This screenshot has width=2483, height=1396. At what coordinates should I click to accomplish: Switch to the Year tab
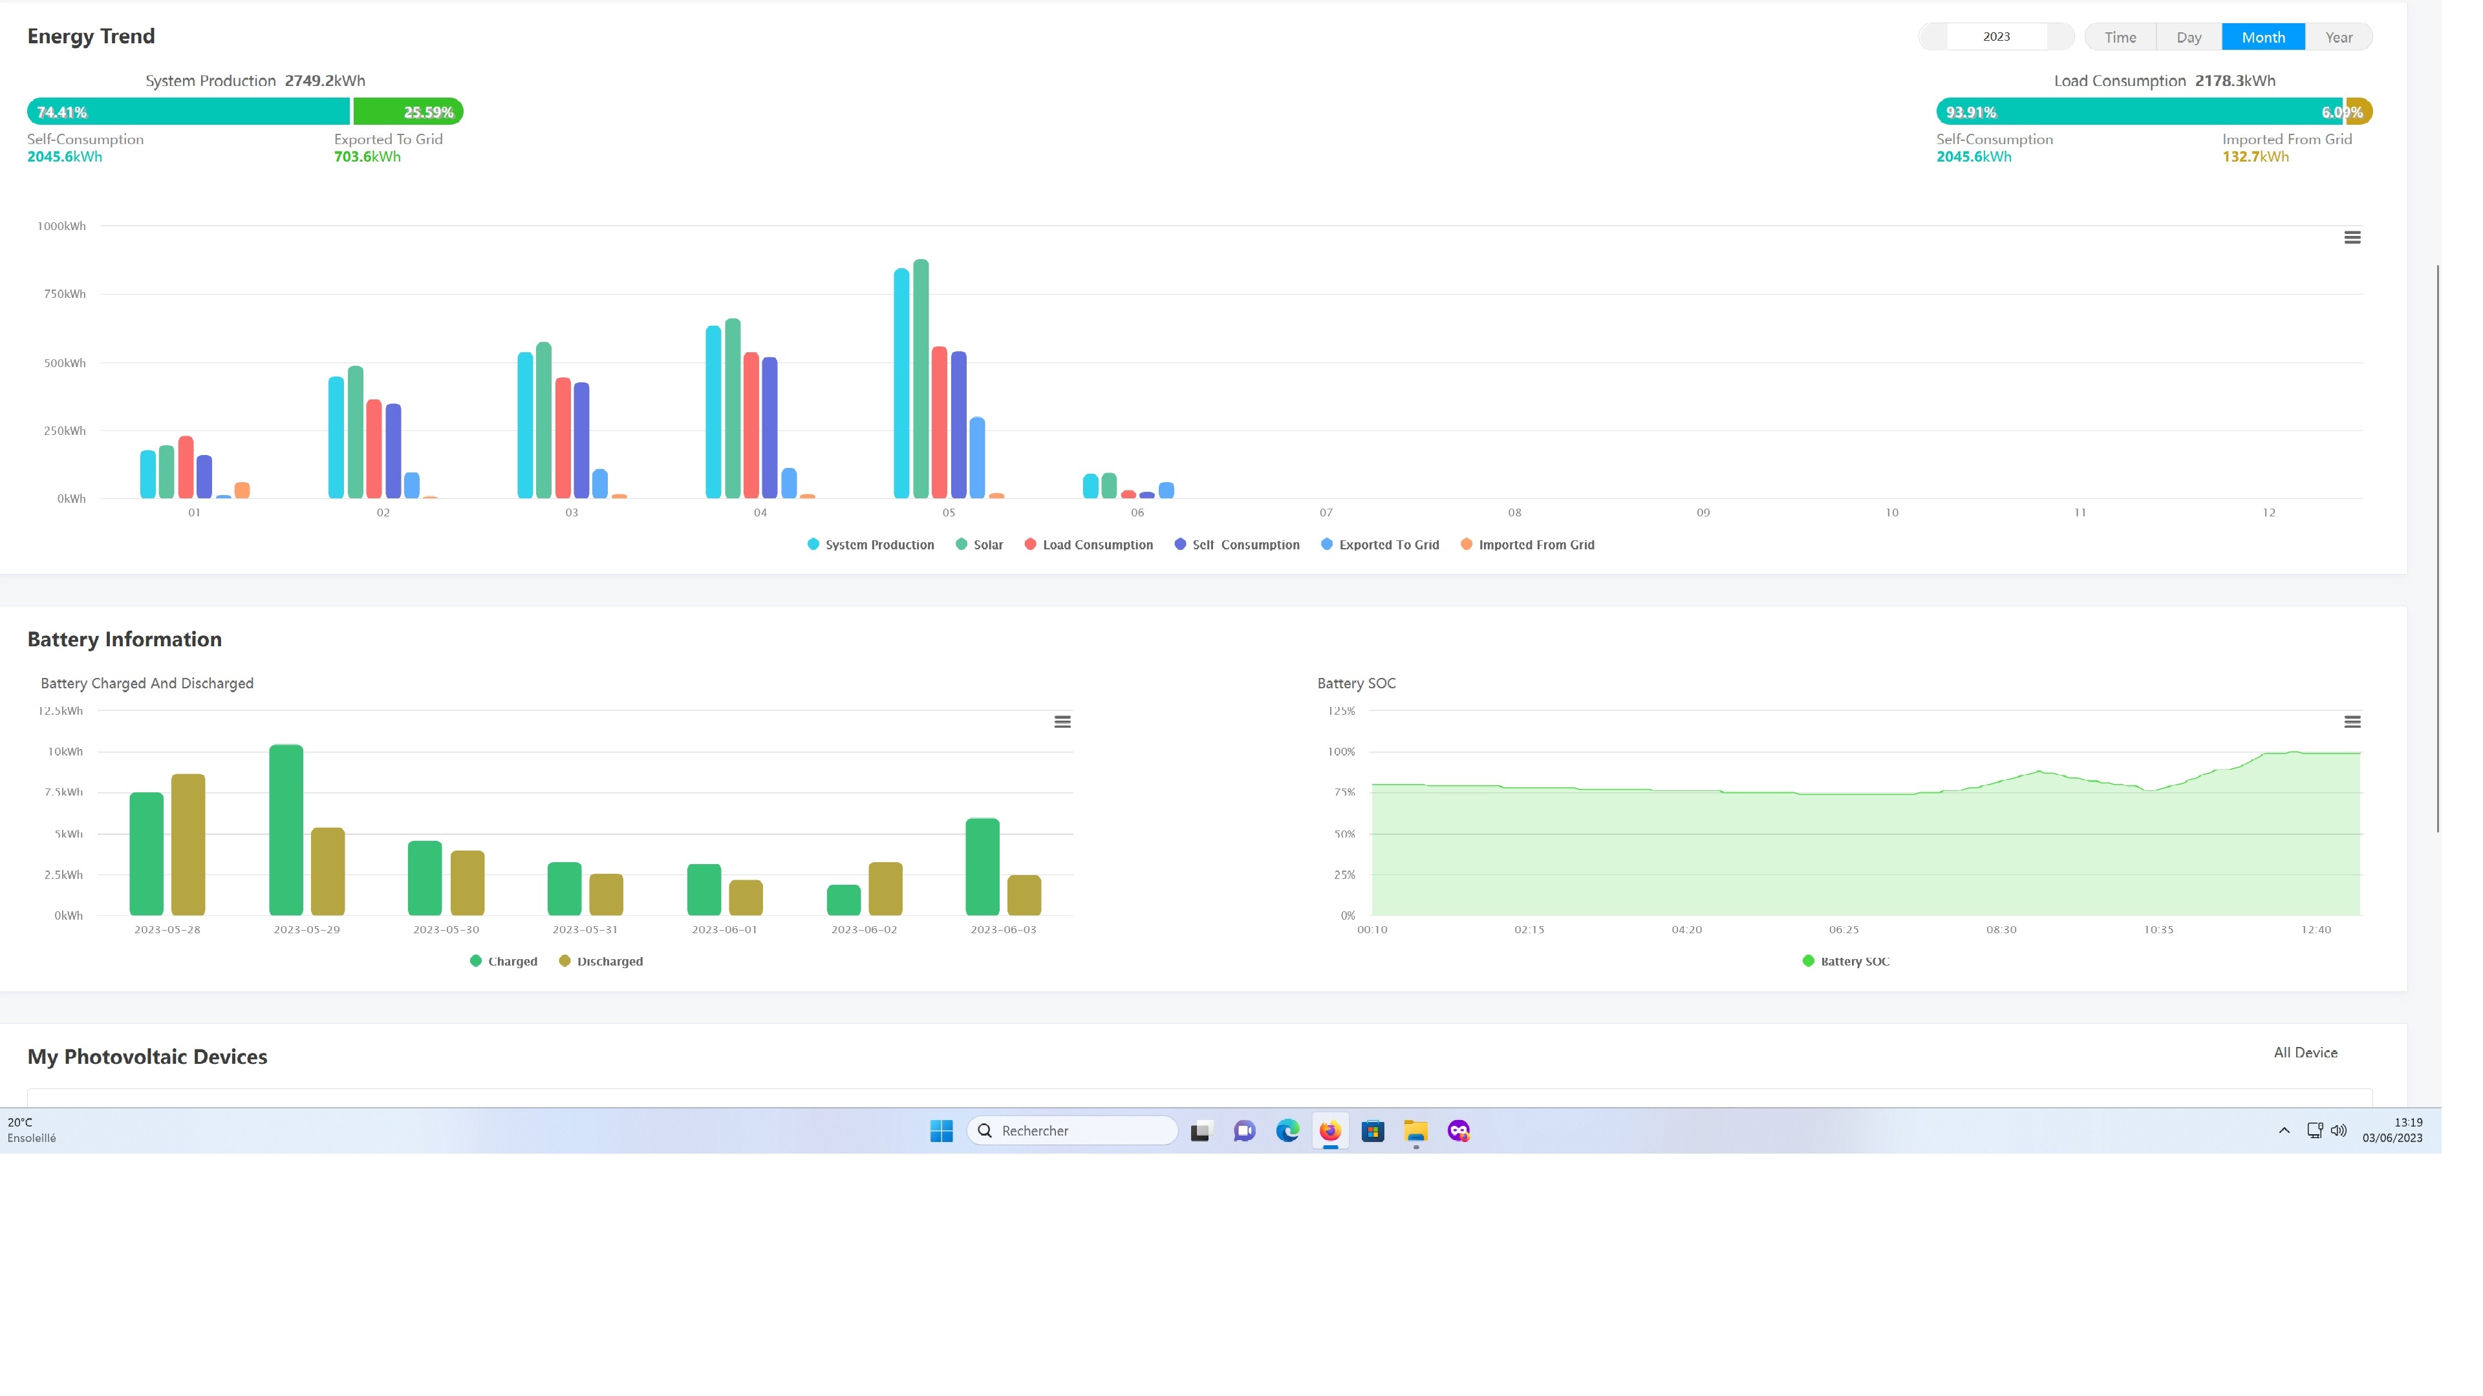tap(2338, 37)
